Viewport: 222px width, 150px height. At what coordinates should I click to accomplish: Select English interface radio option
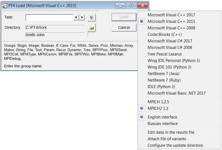[x=179, y=117]
